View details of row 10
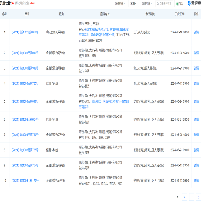This screenshot has height=201, width=201. point(196,181)
